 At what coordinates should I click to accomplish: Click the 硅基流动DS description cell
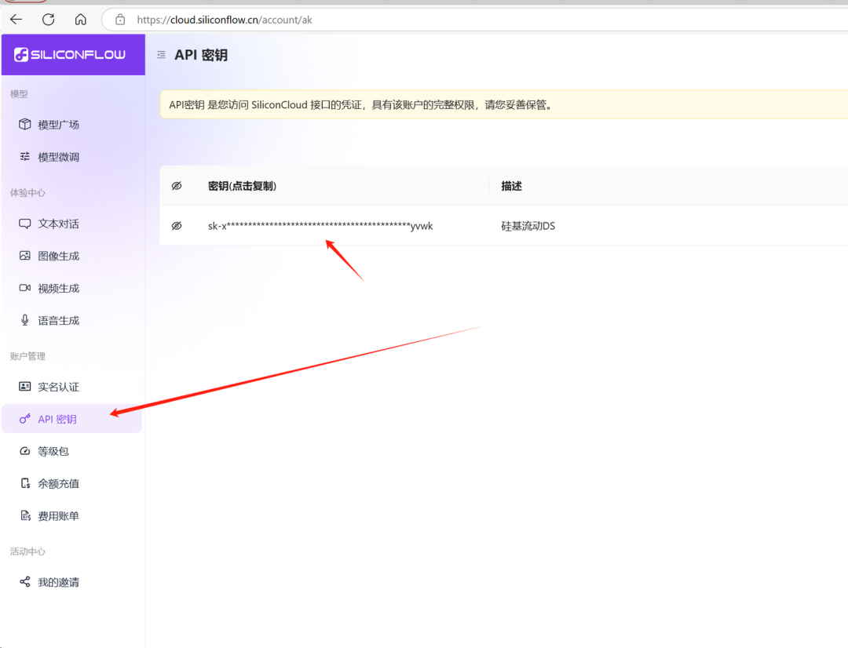coord(528,226)
